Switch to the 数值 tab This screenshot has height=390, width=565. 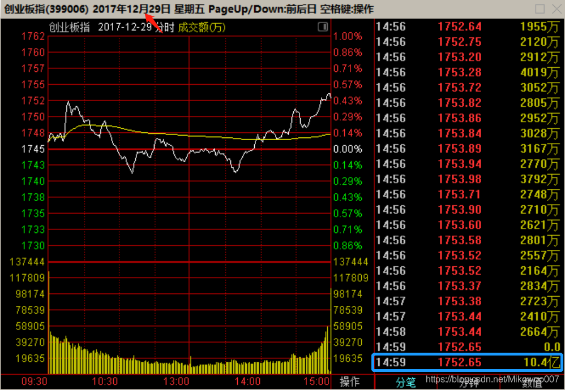[x=532, y=384]
